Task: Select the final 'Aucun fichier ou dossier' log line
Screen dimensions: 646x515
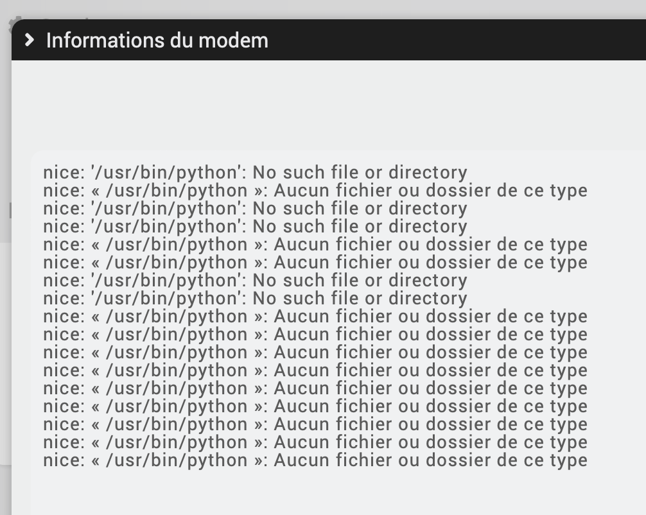Action: click(315, 460)
